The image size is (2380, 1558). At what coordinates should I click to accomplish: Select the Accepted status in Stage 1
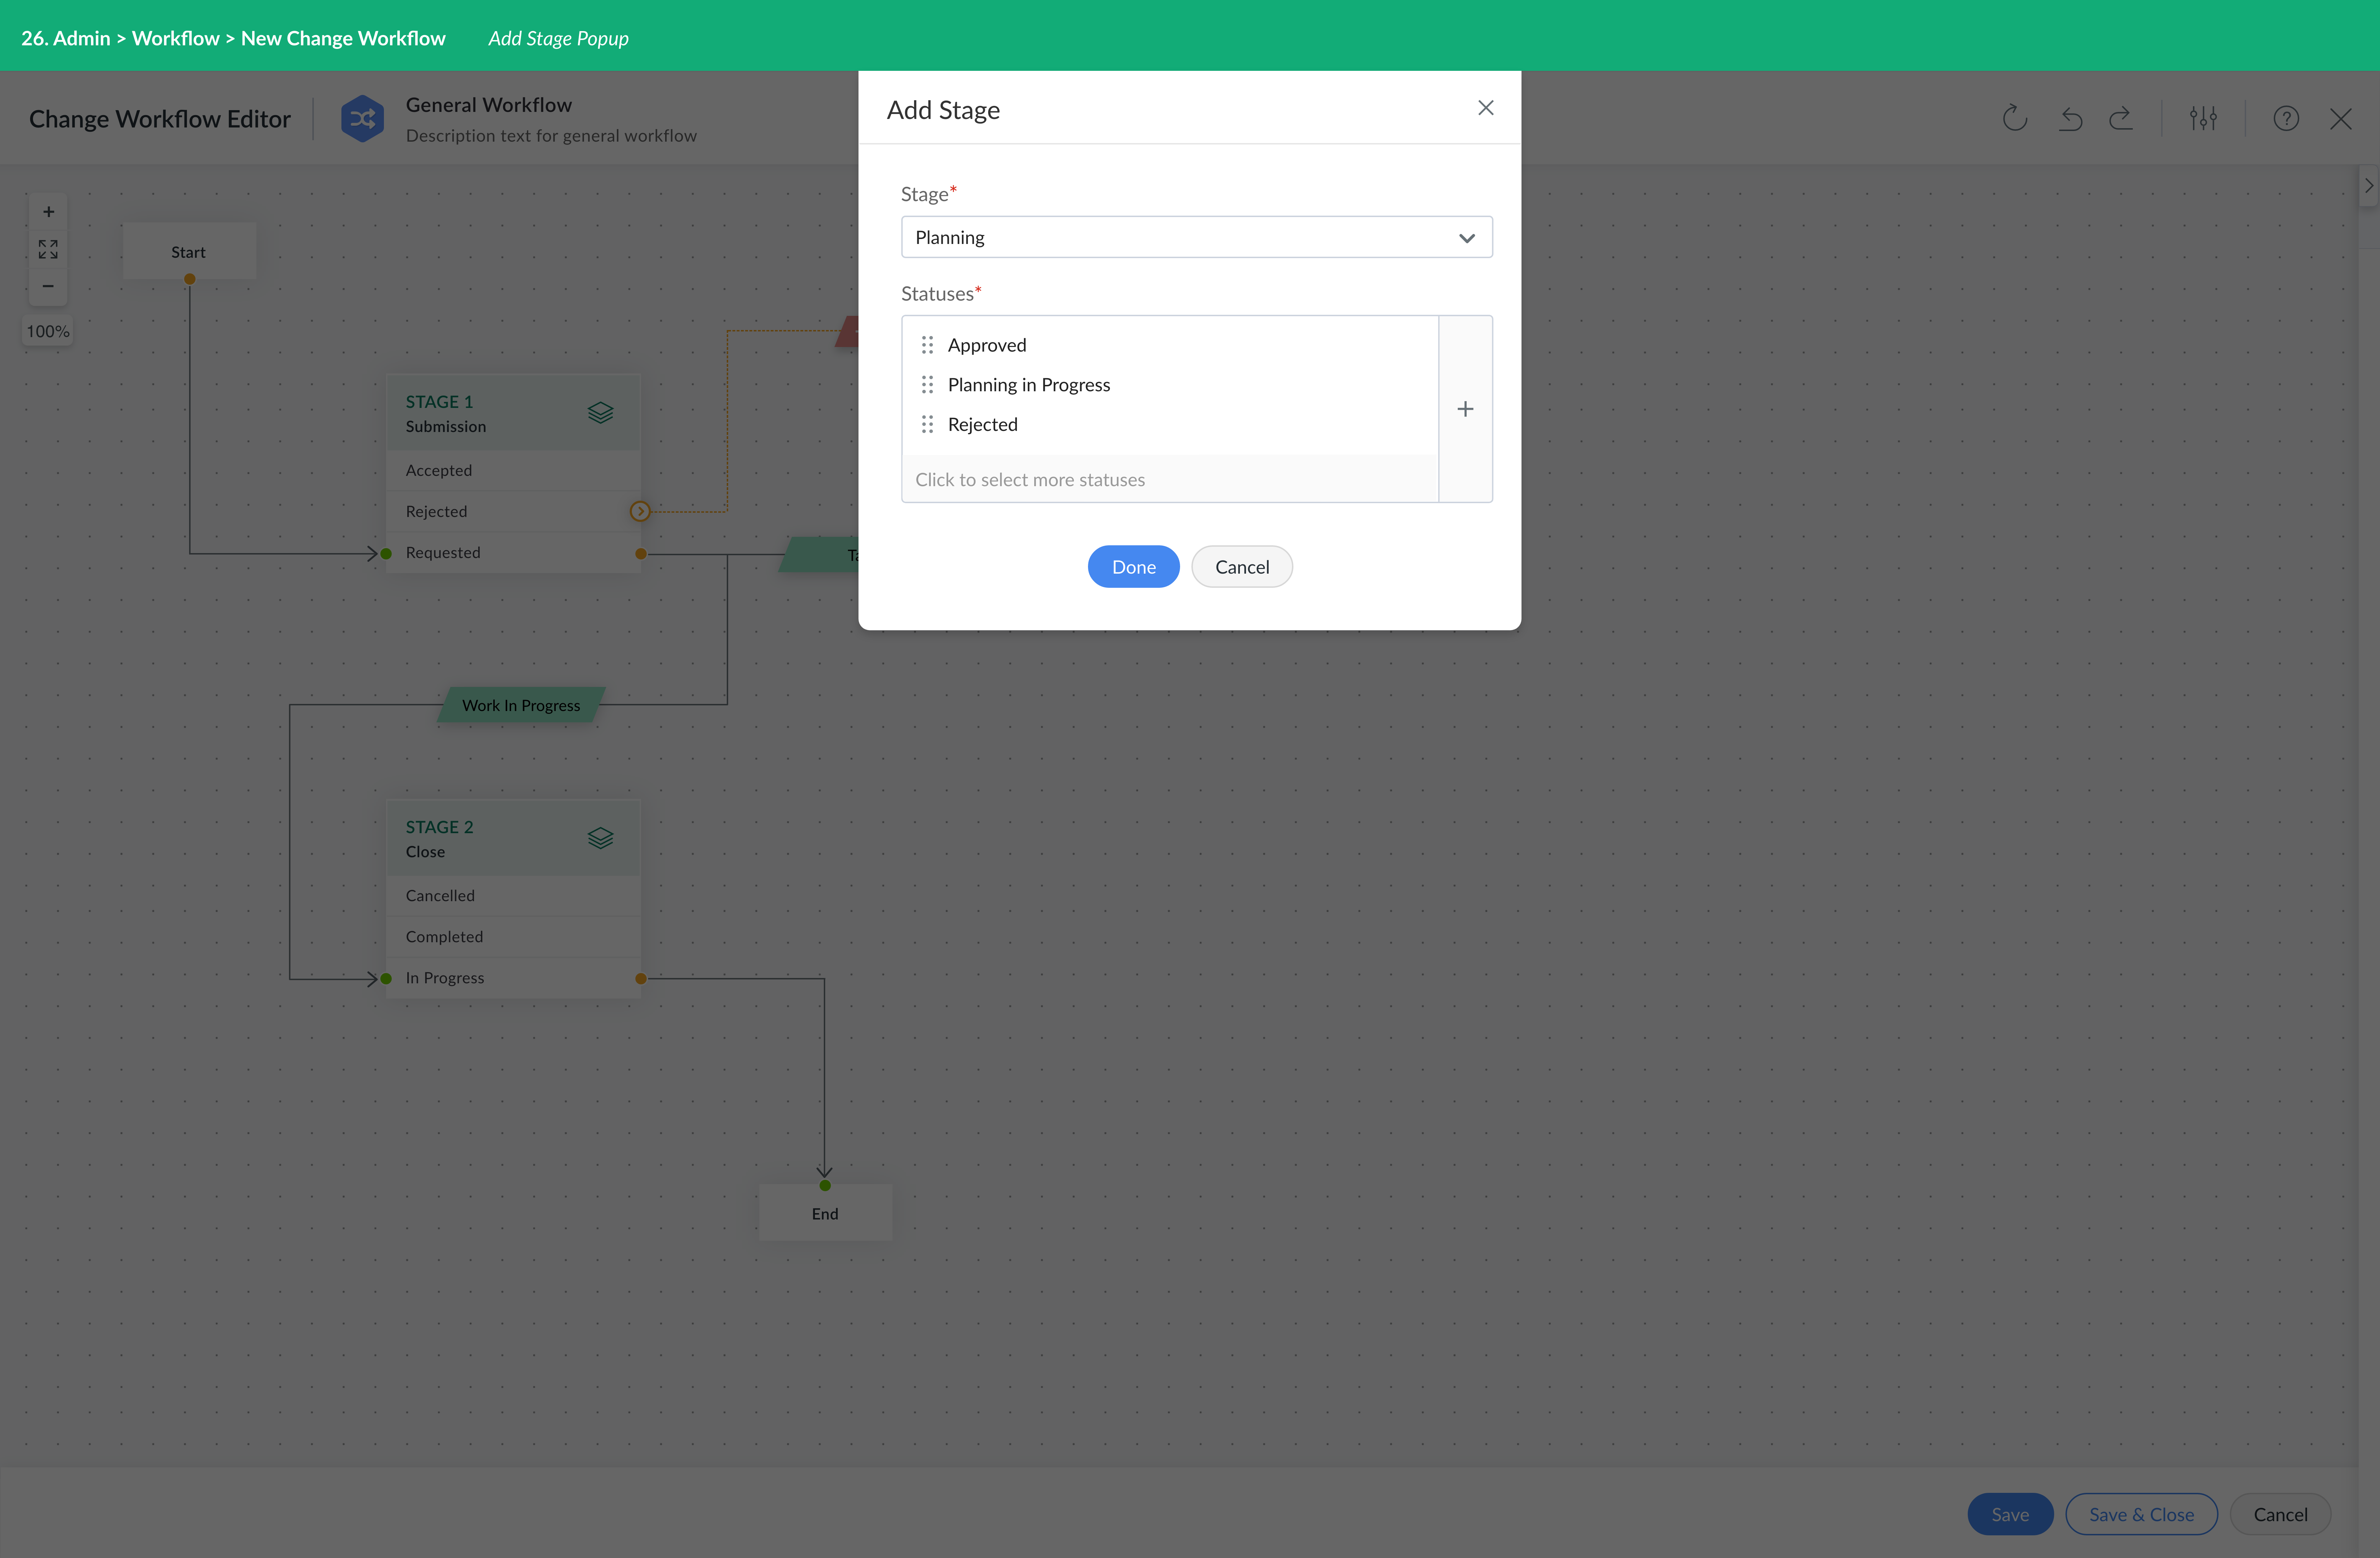tap(513, 470)
